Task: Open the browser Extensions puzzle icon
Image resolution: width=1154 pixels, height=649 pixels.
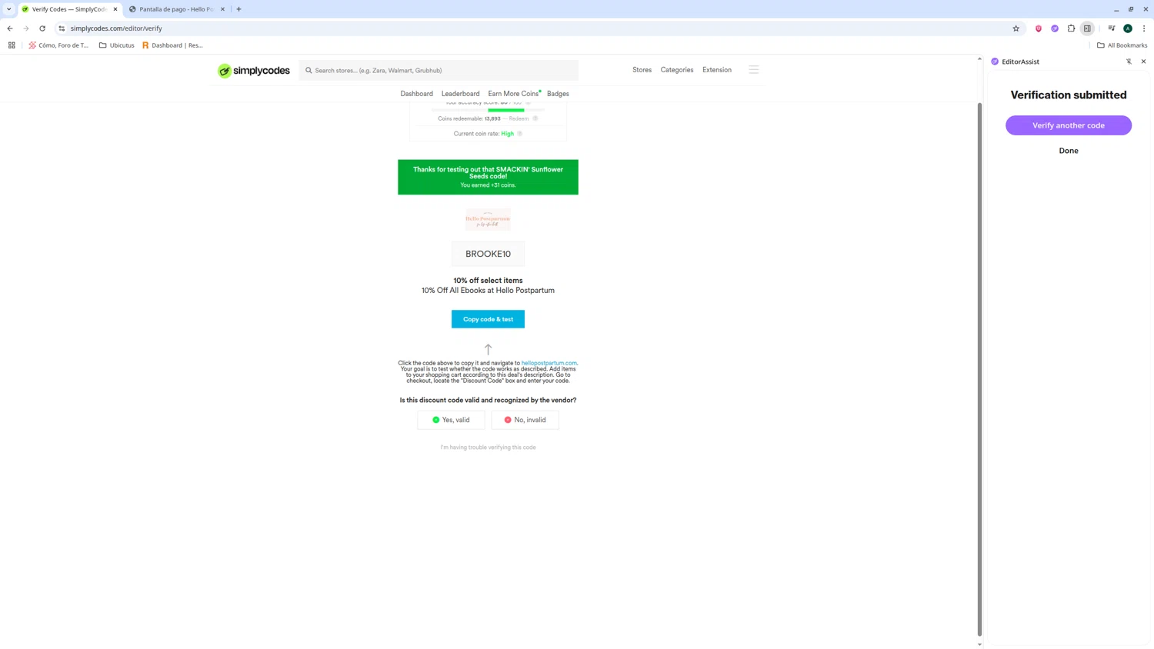Action: point(1071,28)
